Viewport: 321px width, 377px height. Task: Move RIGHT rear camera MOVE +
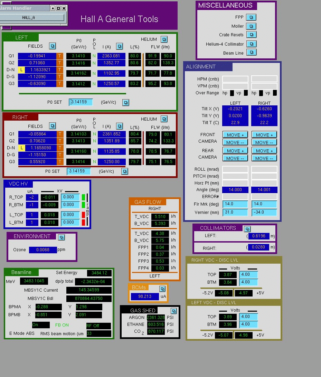[x=264, y=151]
